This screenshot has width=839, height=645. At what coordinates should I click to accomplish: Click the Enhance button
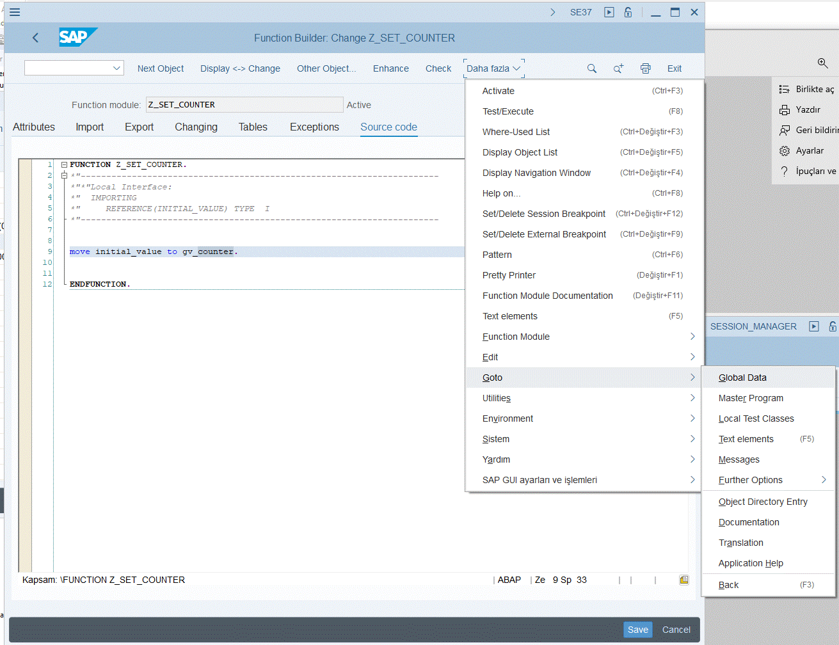coord(391,68)
